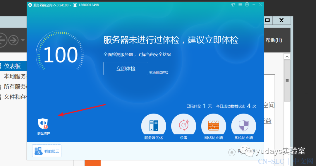Open navigation history dropdown arrow in Server Manager

[x=23, y=40]
